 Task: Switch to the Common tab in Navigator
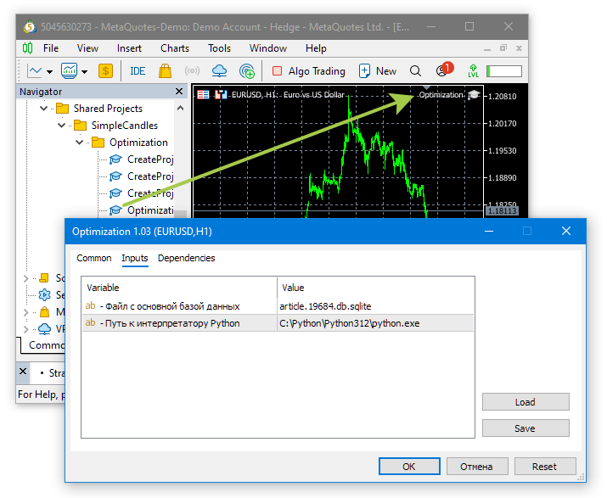click(46, 345)
